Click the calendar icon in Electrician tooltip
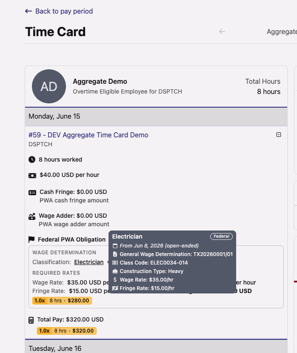This screenshot has width=297, height=353. [x=115, y=246]
